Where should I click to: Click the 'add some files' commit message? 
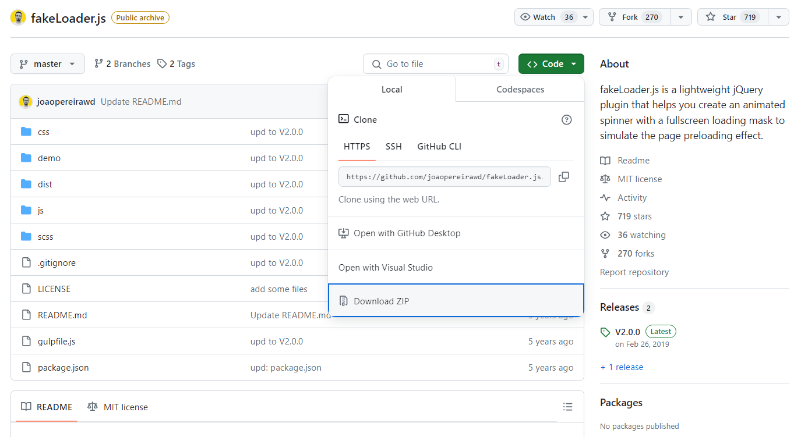(279, 289)
